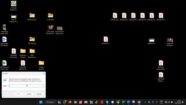Select the 2023 Voc School Miko... PDF
Viewport: 186px width, 105px height.
[161, 65]
